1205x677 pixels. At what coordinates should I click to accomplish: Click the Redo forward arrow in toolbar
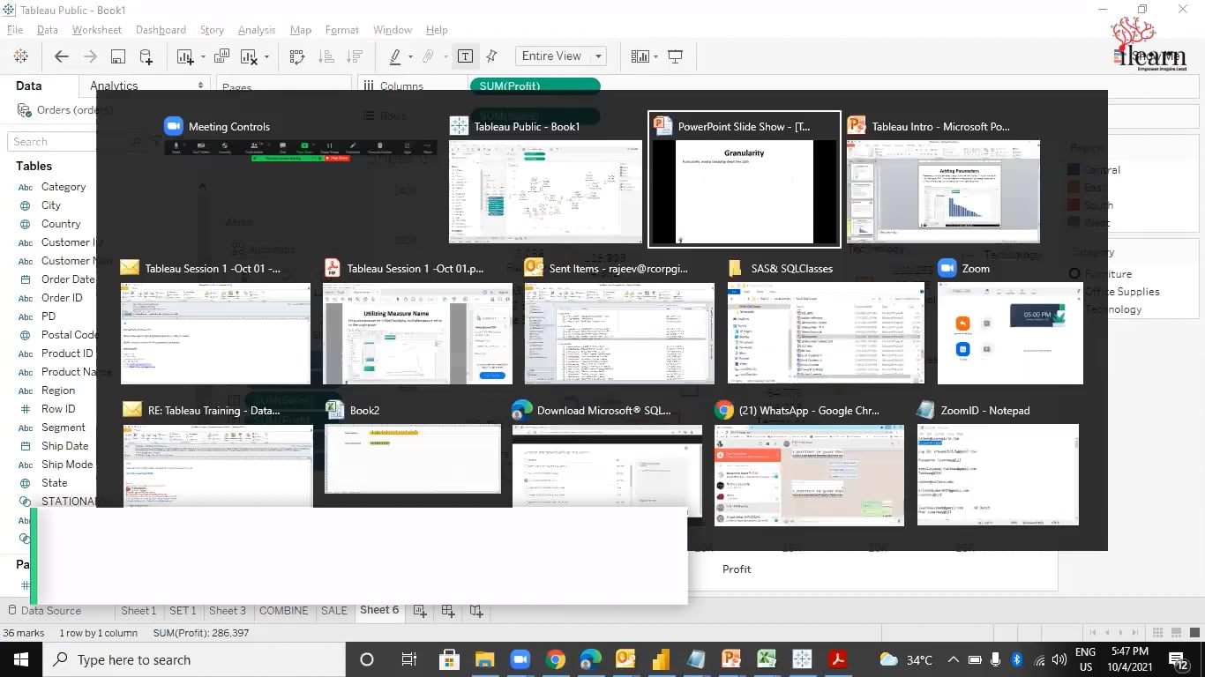[90, 56]
